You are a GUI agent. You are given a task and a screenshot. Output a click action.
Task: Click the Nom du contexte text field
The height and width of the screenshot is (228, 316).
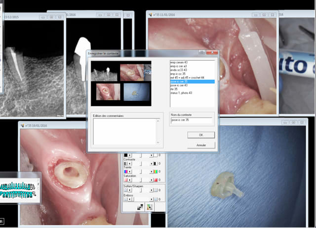(191, 120)
